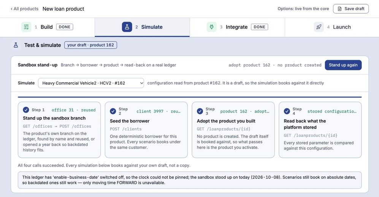This screenshot has width=379, height=197.
Task: Click the Simulate flask icon
Action: [127, 27]
